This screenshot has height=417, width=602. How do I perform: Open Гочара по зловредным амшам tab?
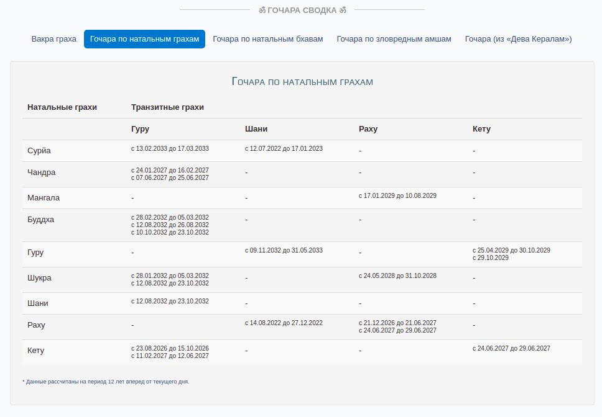coord(394,39)
